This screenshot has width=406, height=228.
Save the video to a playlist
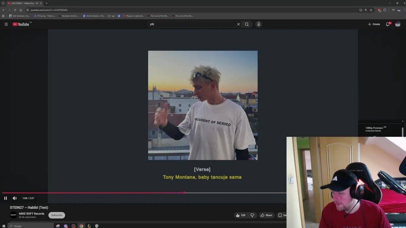click(282, 215)
